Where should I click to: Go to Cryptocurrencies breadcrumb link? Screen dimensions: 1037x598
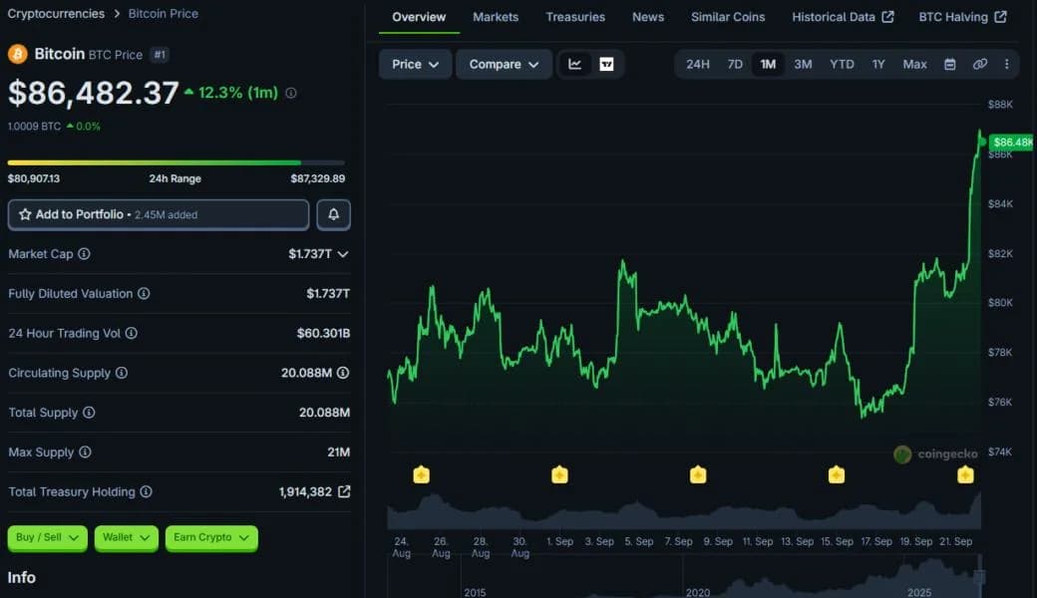(56, 14)
